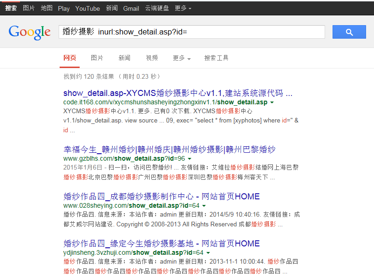Image resolution: width=374 pixels, height=279 pixels.
Task: Click the www.028sheying.com/show_detail.asp?id=64 URL text
Action: tap(131, 205)
